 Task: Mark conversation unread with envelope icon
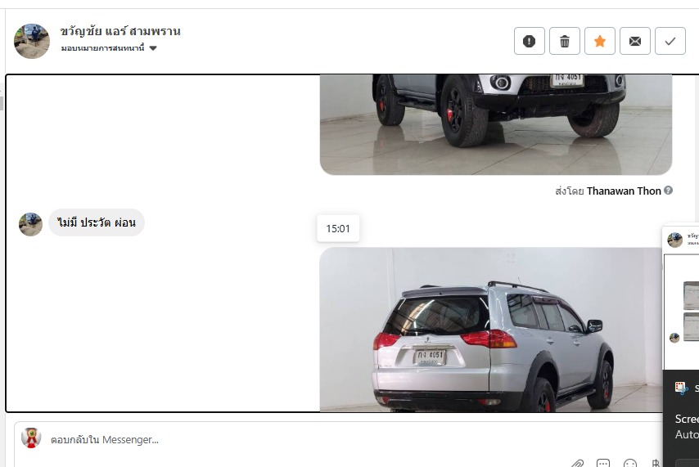(x=635, y=41)
